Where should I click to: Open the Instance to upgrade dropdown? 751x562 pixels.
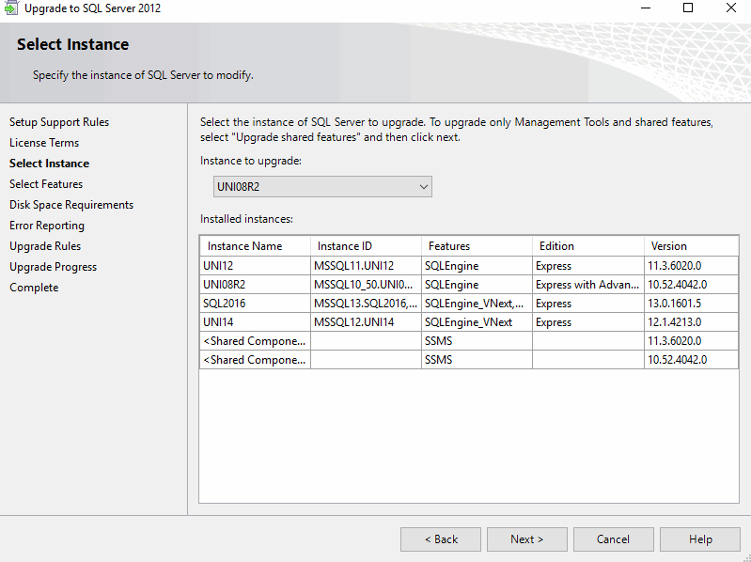coord(317,186)
